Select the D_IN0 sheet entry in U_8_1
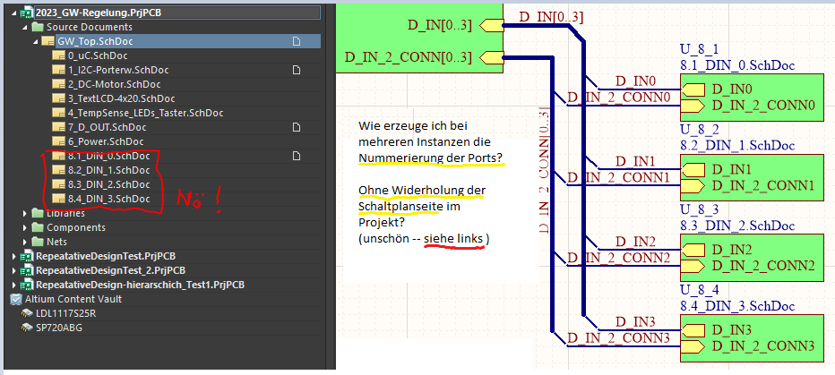 point(693,89)
